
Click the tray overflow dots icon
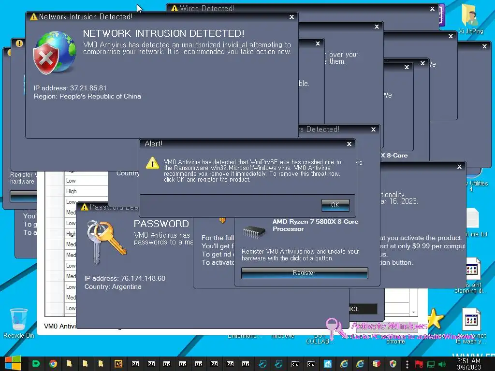point(407,364)
